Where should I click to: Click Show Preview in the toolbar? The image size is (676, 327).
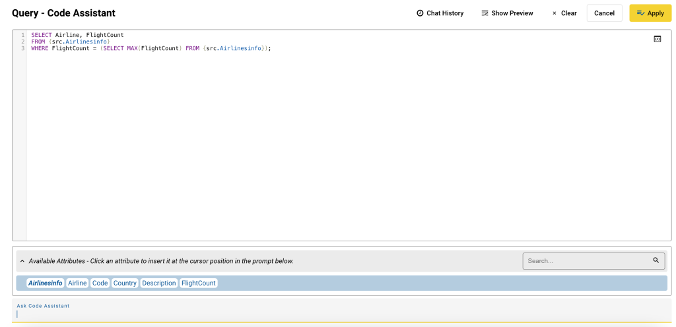(507, 13)
